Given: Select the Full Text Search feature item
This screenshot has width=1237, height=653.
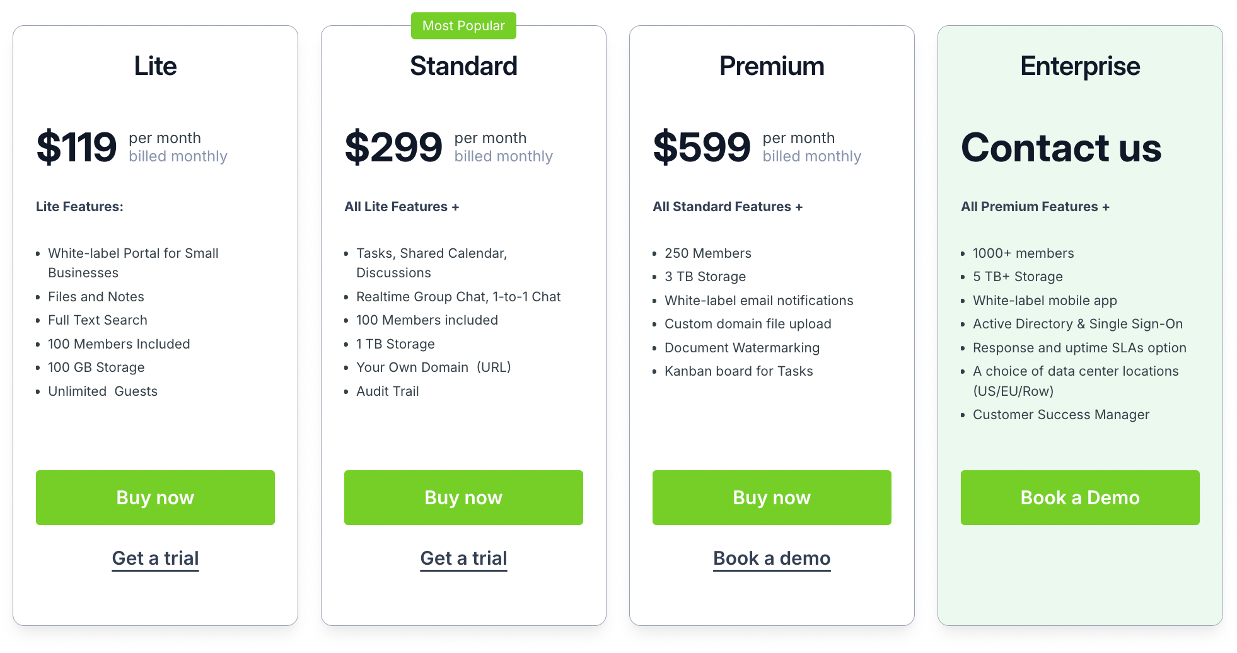Looking at the screenshot, I should [97, 320].
